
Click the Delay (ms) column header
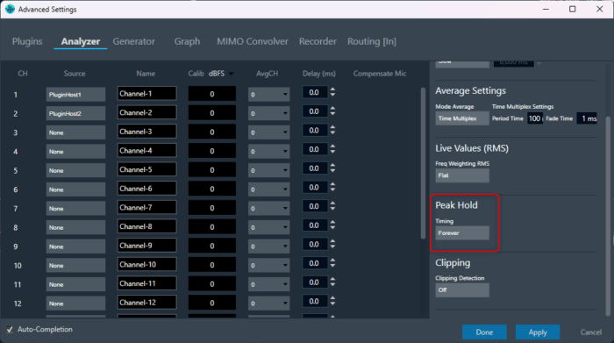318,74
